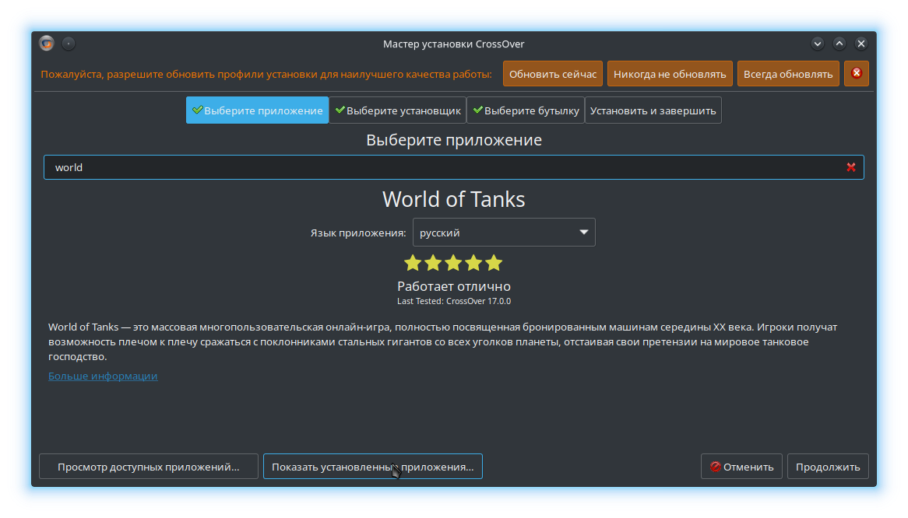Proceed with Продолжить button
This screenshot has width=908, height=518.
(x=828, y=467)
